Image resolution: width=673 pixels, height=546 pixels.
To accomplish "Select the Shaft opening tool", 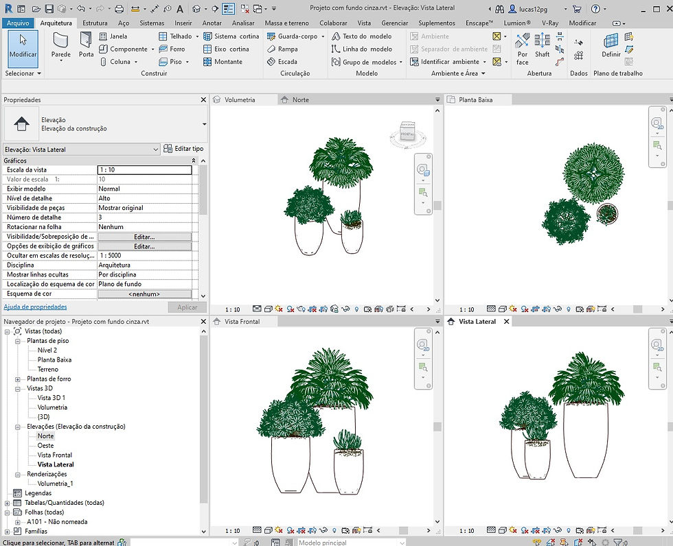I will pos(542,46).
